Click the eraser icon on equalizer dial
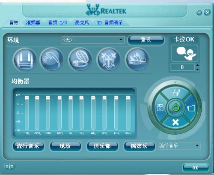Viewport: 214px width, 175px height. 176,92
